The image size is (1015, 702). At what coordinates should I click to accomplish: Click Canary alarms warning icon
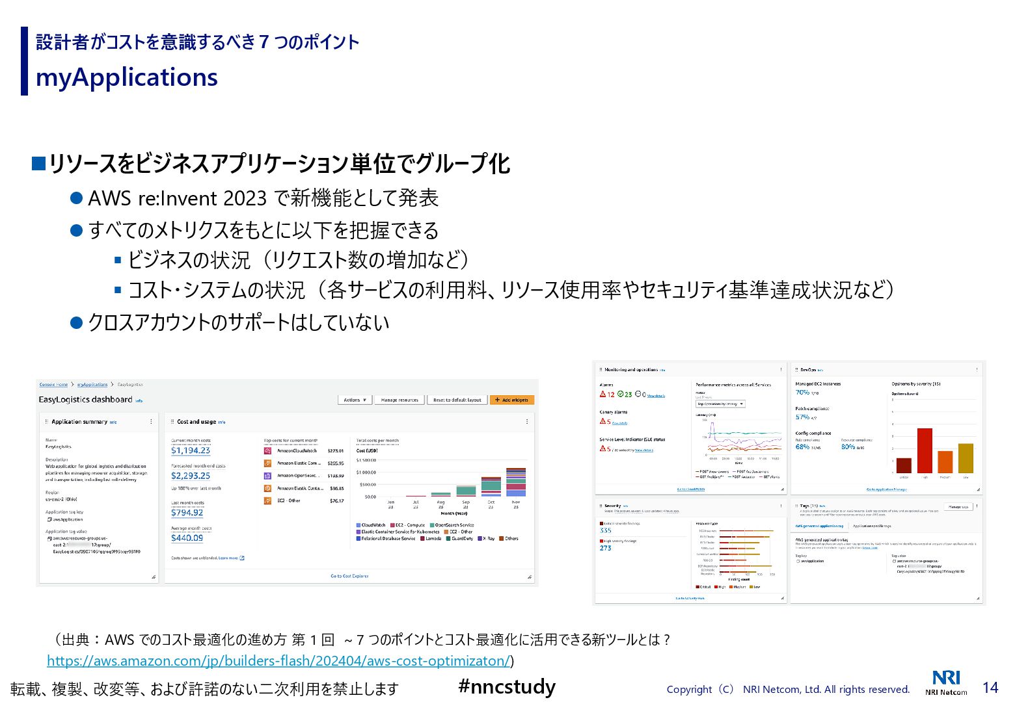tap(603, 422)
